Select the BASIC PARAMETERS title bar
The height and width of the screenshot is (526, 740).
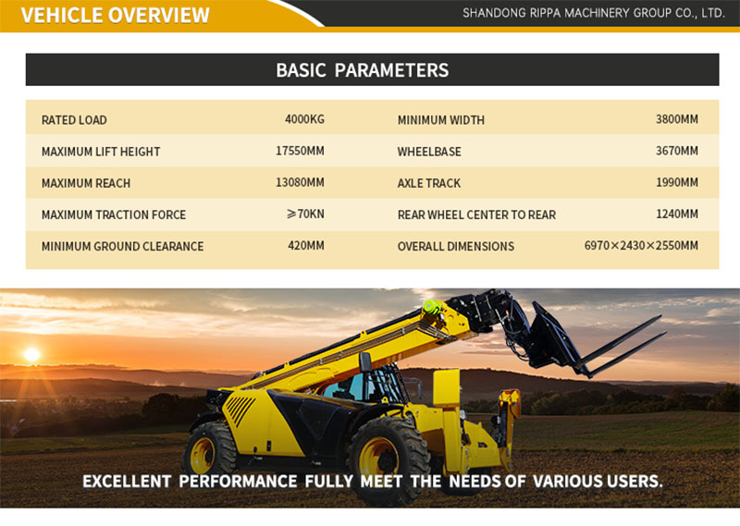pos(363,70)
